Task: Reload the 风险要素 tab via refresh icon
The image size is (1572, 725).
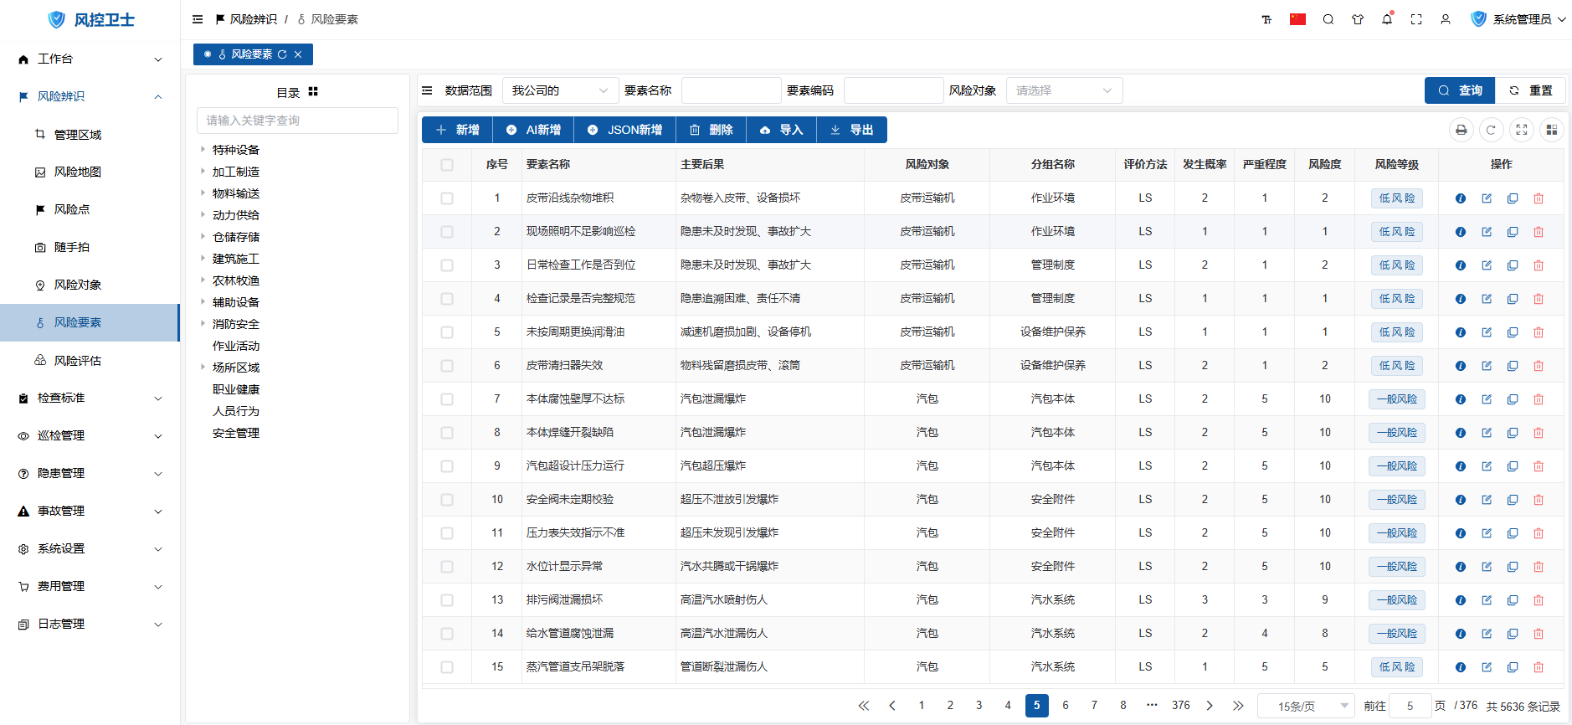Action: click(282, 54)
